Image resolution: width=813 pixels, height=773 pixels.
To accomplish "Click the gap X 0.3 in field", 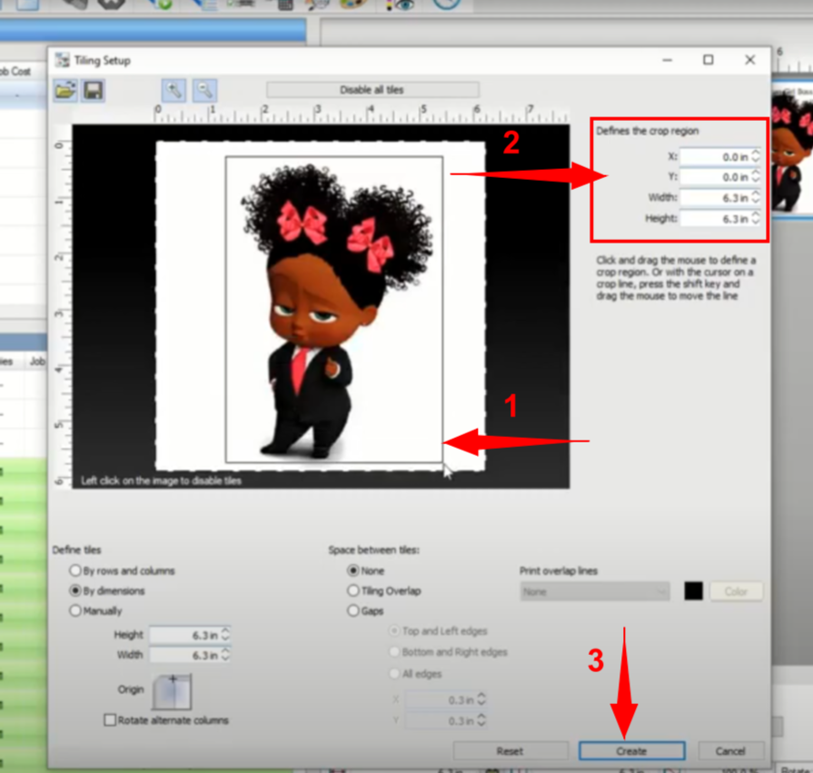I will click(441, 700).
